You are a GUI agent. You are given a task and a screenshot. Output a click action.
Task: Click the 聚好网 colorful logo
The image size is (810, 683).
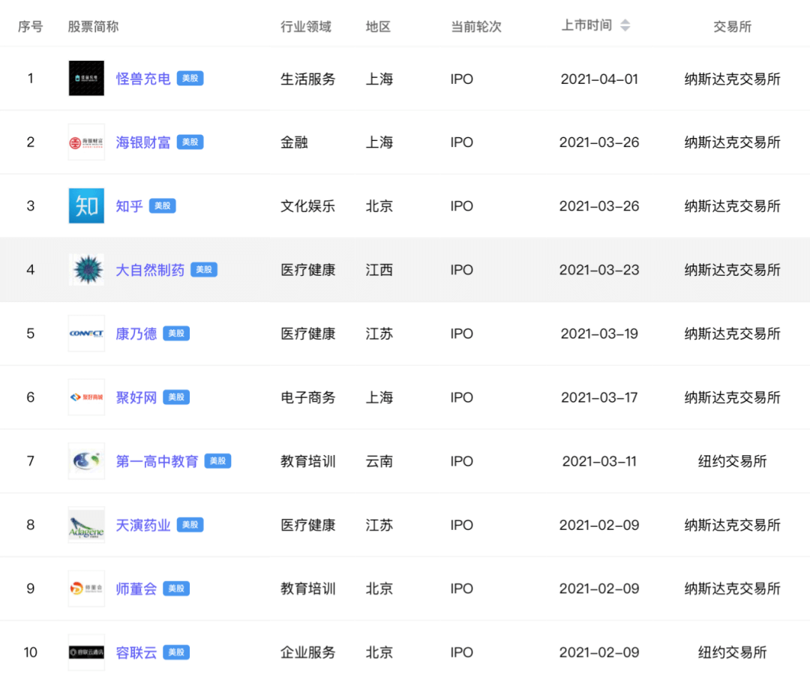tap(85, 397)
